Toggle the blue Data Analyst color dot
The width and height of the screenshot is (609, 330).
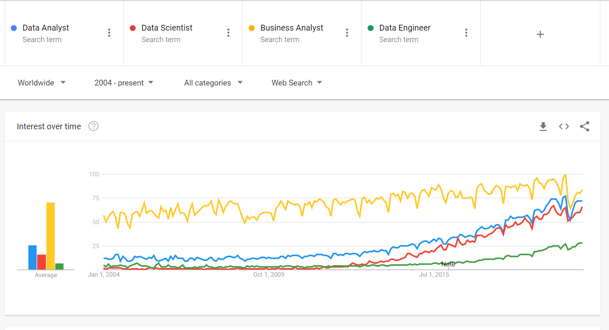point(13,28)
